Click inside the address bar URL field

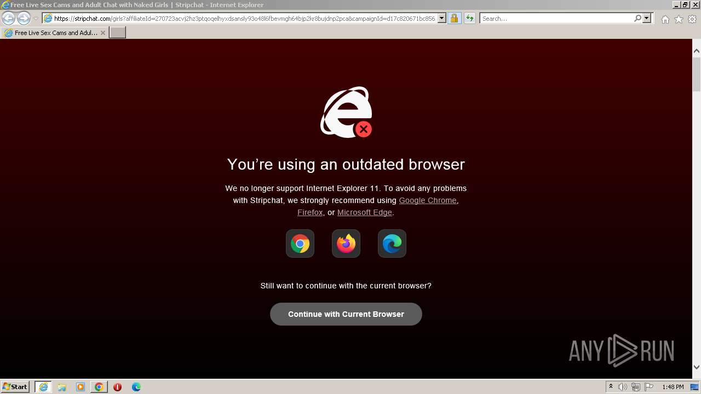(x=244, y=18)
